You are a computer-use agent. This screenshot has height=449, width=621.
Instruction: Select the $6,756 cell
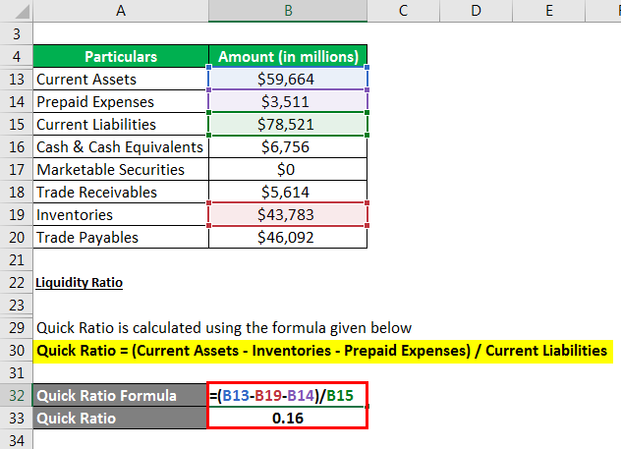coord(288,146)
